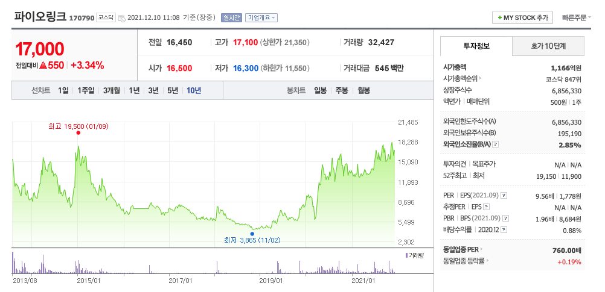
Task: Select the 3년 line chart period
Action: pos(153,91)
